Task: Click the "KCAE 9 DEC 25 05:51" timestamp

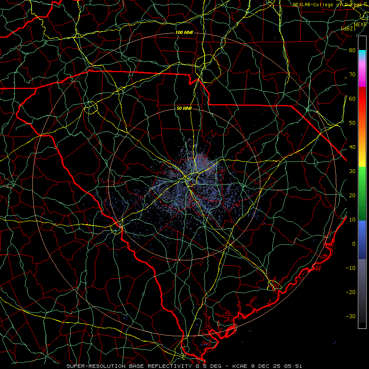Action: tap(267, 366)
